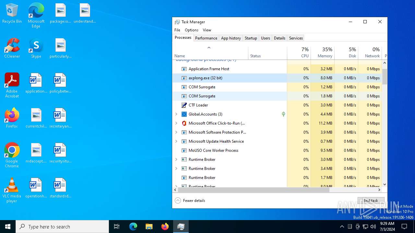Toggle sort direction arrow above the Name column

point(209,48)
